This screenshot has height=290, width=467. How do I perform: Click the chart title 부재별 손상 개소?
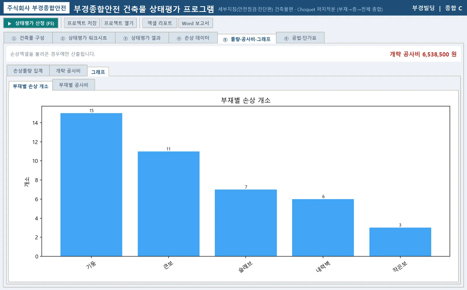click(x=246, y=100)
